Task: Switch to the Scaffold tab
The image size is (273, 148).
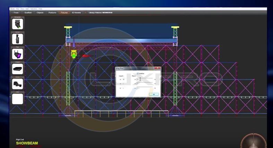Action: [x=28, y=12]
